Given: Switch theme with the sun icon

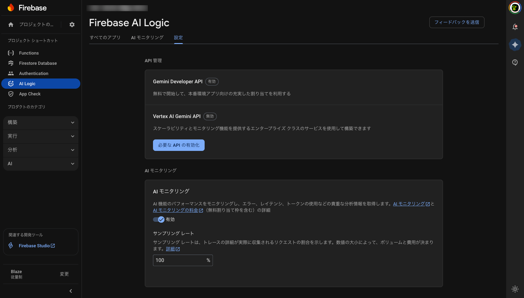Looking at the screenshot, I should [x=515, y=289].
